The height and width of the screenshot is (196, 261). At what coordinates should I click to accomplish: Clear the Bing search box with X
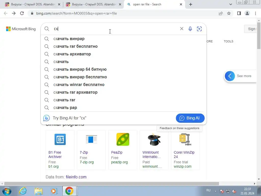point(181,29)
